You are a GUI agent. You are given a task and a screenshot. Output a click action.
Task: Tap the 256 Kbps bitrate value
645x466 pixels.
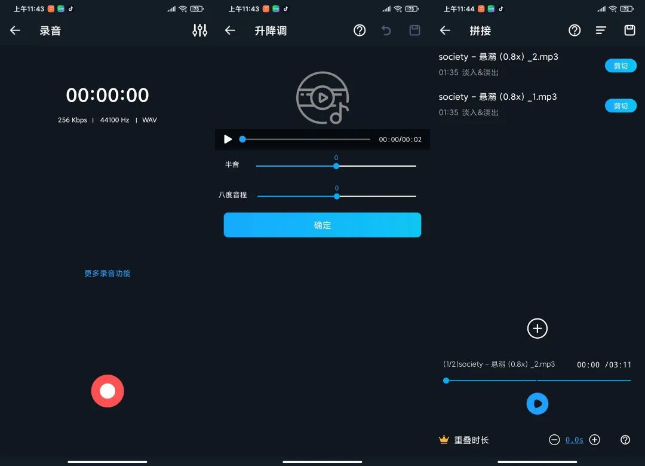(72, 120)
